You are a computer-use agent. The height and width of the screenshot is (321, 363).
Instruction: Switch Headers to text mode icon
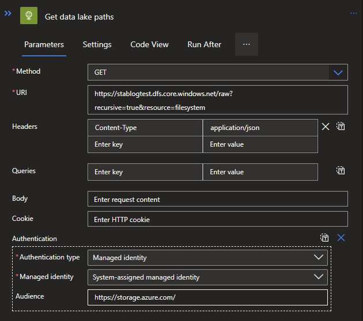[341, 127]
